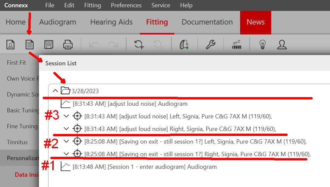This screenshot has height=187, width=330.
Task: Click the Print icon
Action: click(x=68, y=44)
